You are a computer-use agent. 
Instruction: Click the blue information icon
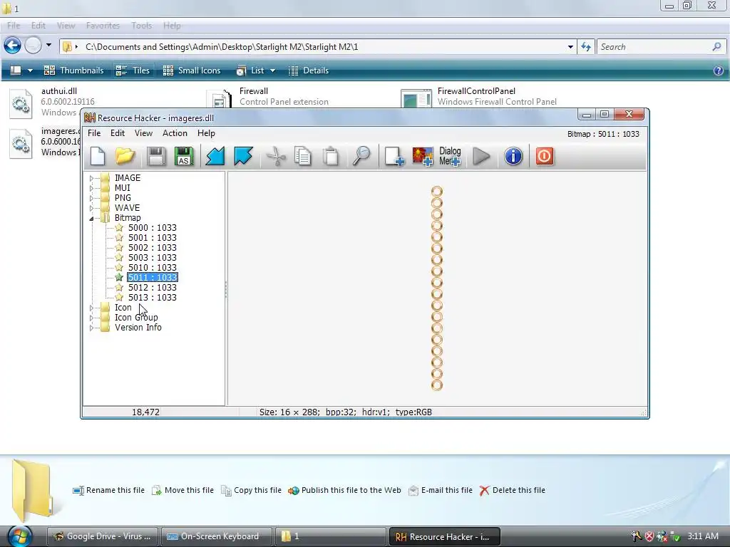[x=513, y=156]
